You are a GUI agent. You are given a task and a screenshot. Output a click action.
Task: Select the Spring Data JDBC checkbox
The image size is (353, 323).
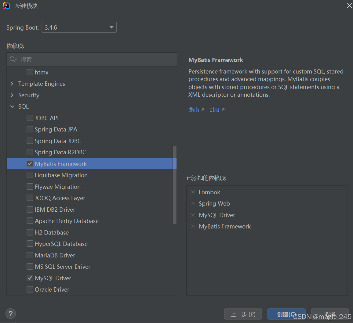(30, 141)
